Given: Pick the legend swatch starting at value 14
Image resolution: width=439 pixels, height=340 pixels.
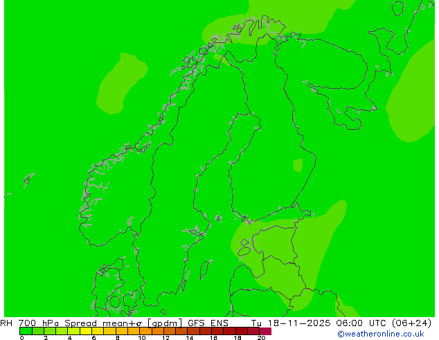Looking at the screenshot, I should pyautogui.click(x=193, y=331).
